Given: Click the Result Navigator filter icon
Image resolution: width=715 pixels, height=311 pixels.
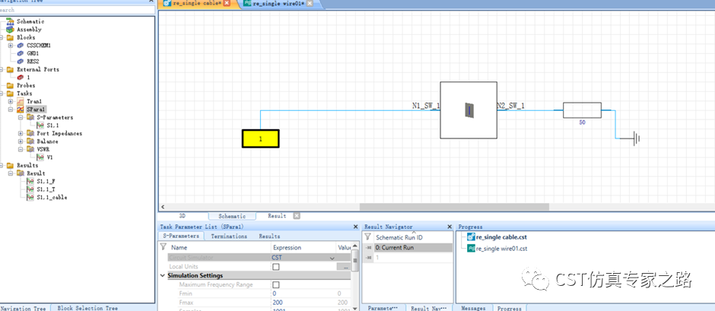Looking at the screenshot, I should [367, 237].
